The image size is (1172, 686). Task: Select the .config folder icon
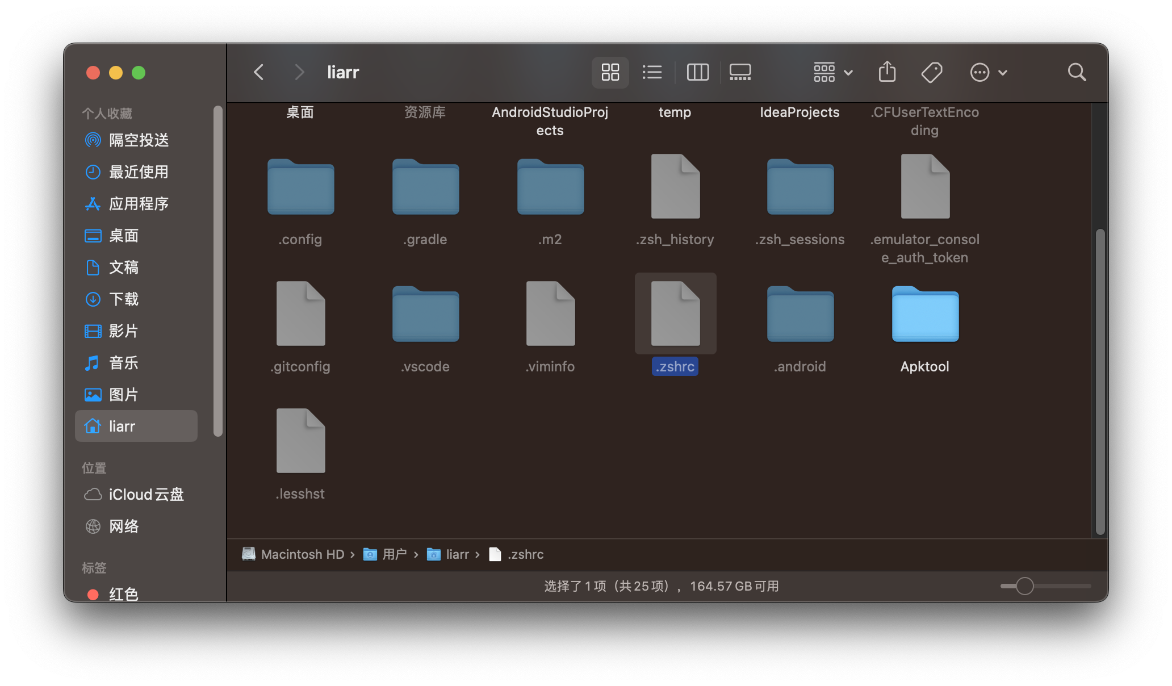point(300,187)
